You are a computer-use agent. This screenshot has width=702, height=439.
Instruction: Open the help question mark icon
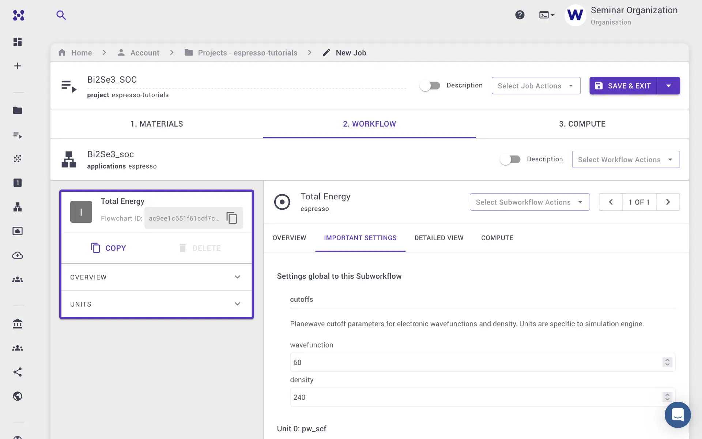click(x=520, y=15)
